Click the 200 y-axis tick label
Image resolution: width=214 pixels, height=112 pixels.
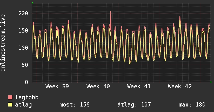point(23,14)
